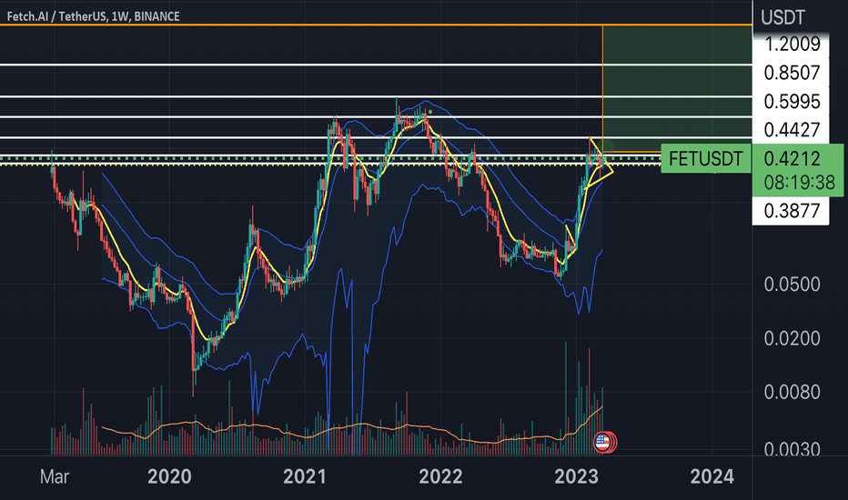Image resolution: width=848 pixels, height=500 pixels.
Task: Click the 2020 label on time axis
Action: (169, 476)
